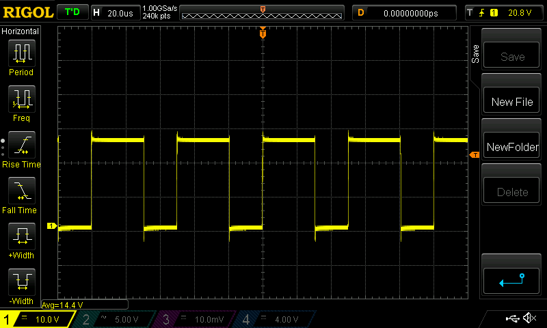Click the speaker mute icon

(x=529, y=318)
